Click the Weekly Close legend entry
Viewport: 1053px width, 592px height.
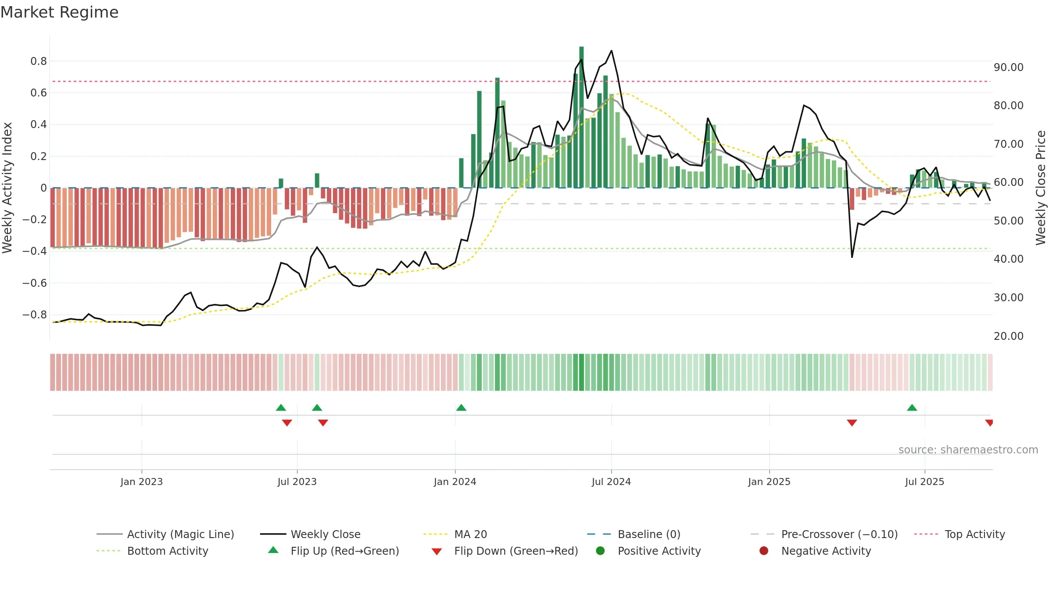[x=310, y=534]
